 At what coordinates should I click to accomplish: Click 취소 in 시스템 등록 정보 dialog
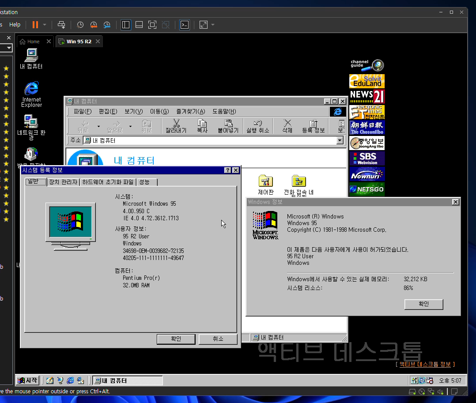click(218, 339)
